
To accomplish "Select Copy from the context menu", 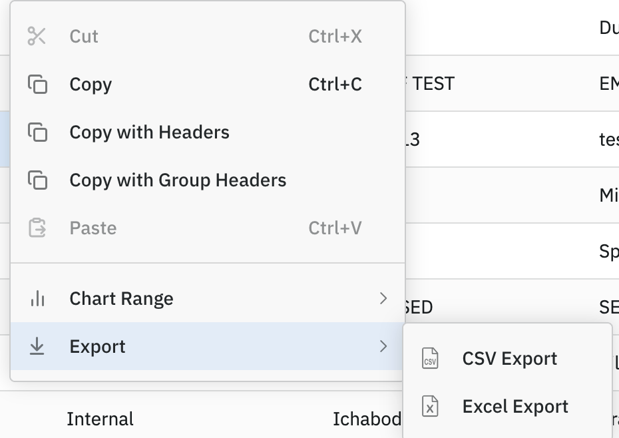I will point(91,85).
